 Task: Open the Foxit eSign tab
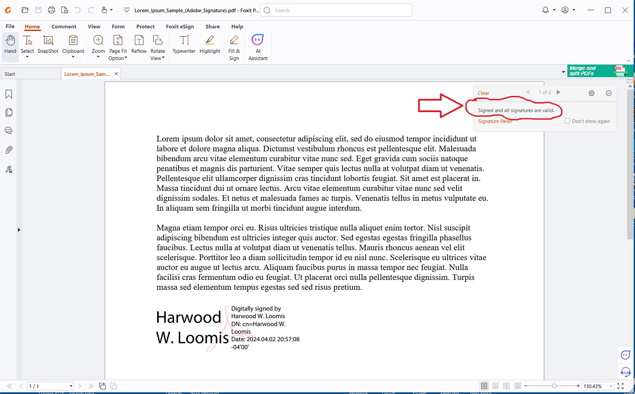tap(180, 26)
